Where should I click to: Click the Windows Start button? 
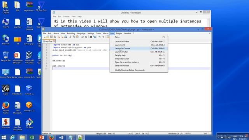point(4,137)
